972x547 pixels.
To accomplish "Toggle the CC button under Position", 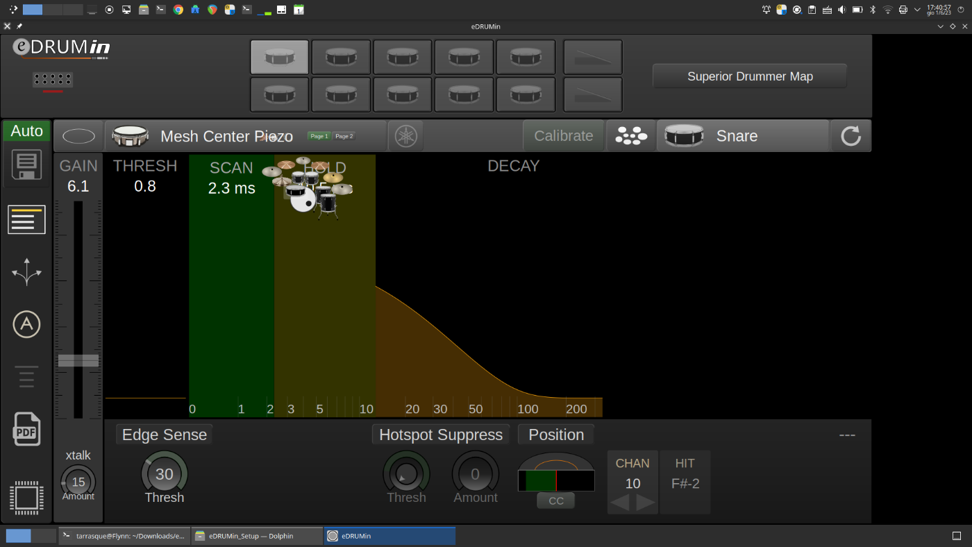I will (556, 500).
